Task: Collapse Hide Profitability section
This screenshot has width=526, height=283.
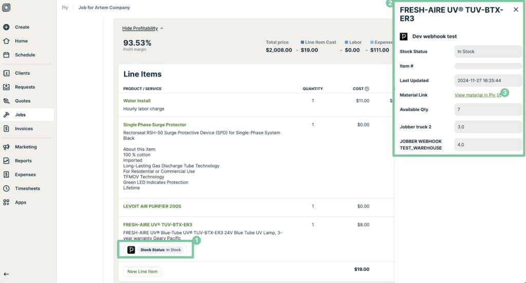Action: 143,28
